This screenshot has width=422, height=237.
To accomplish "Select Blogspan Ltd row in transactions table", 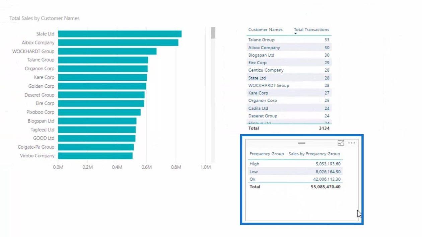I will click(289, 55).
